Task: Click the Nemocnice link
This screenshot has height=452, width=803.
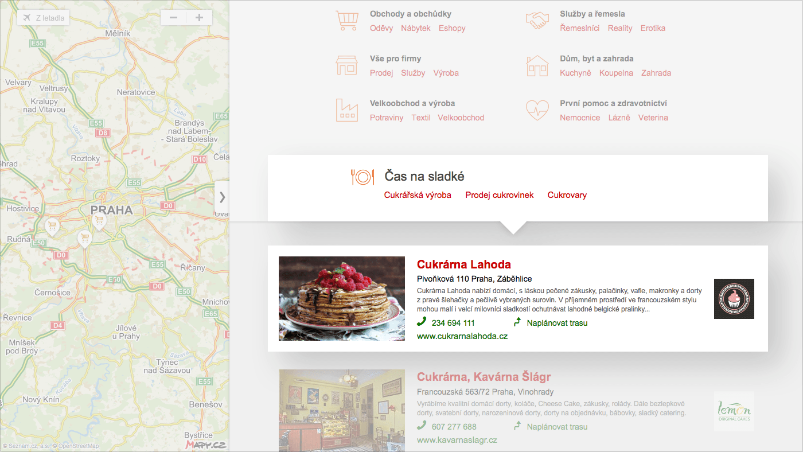Action: (x=580, y=118)
